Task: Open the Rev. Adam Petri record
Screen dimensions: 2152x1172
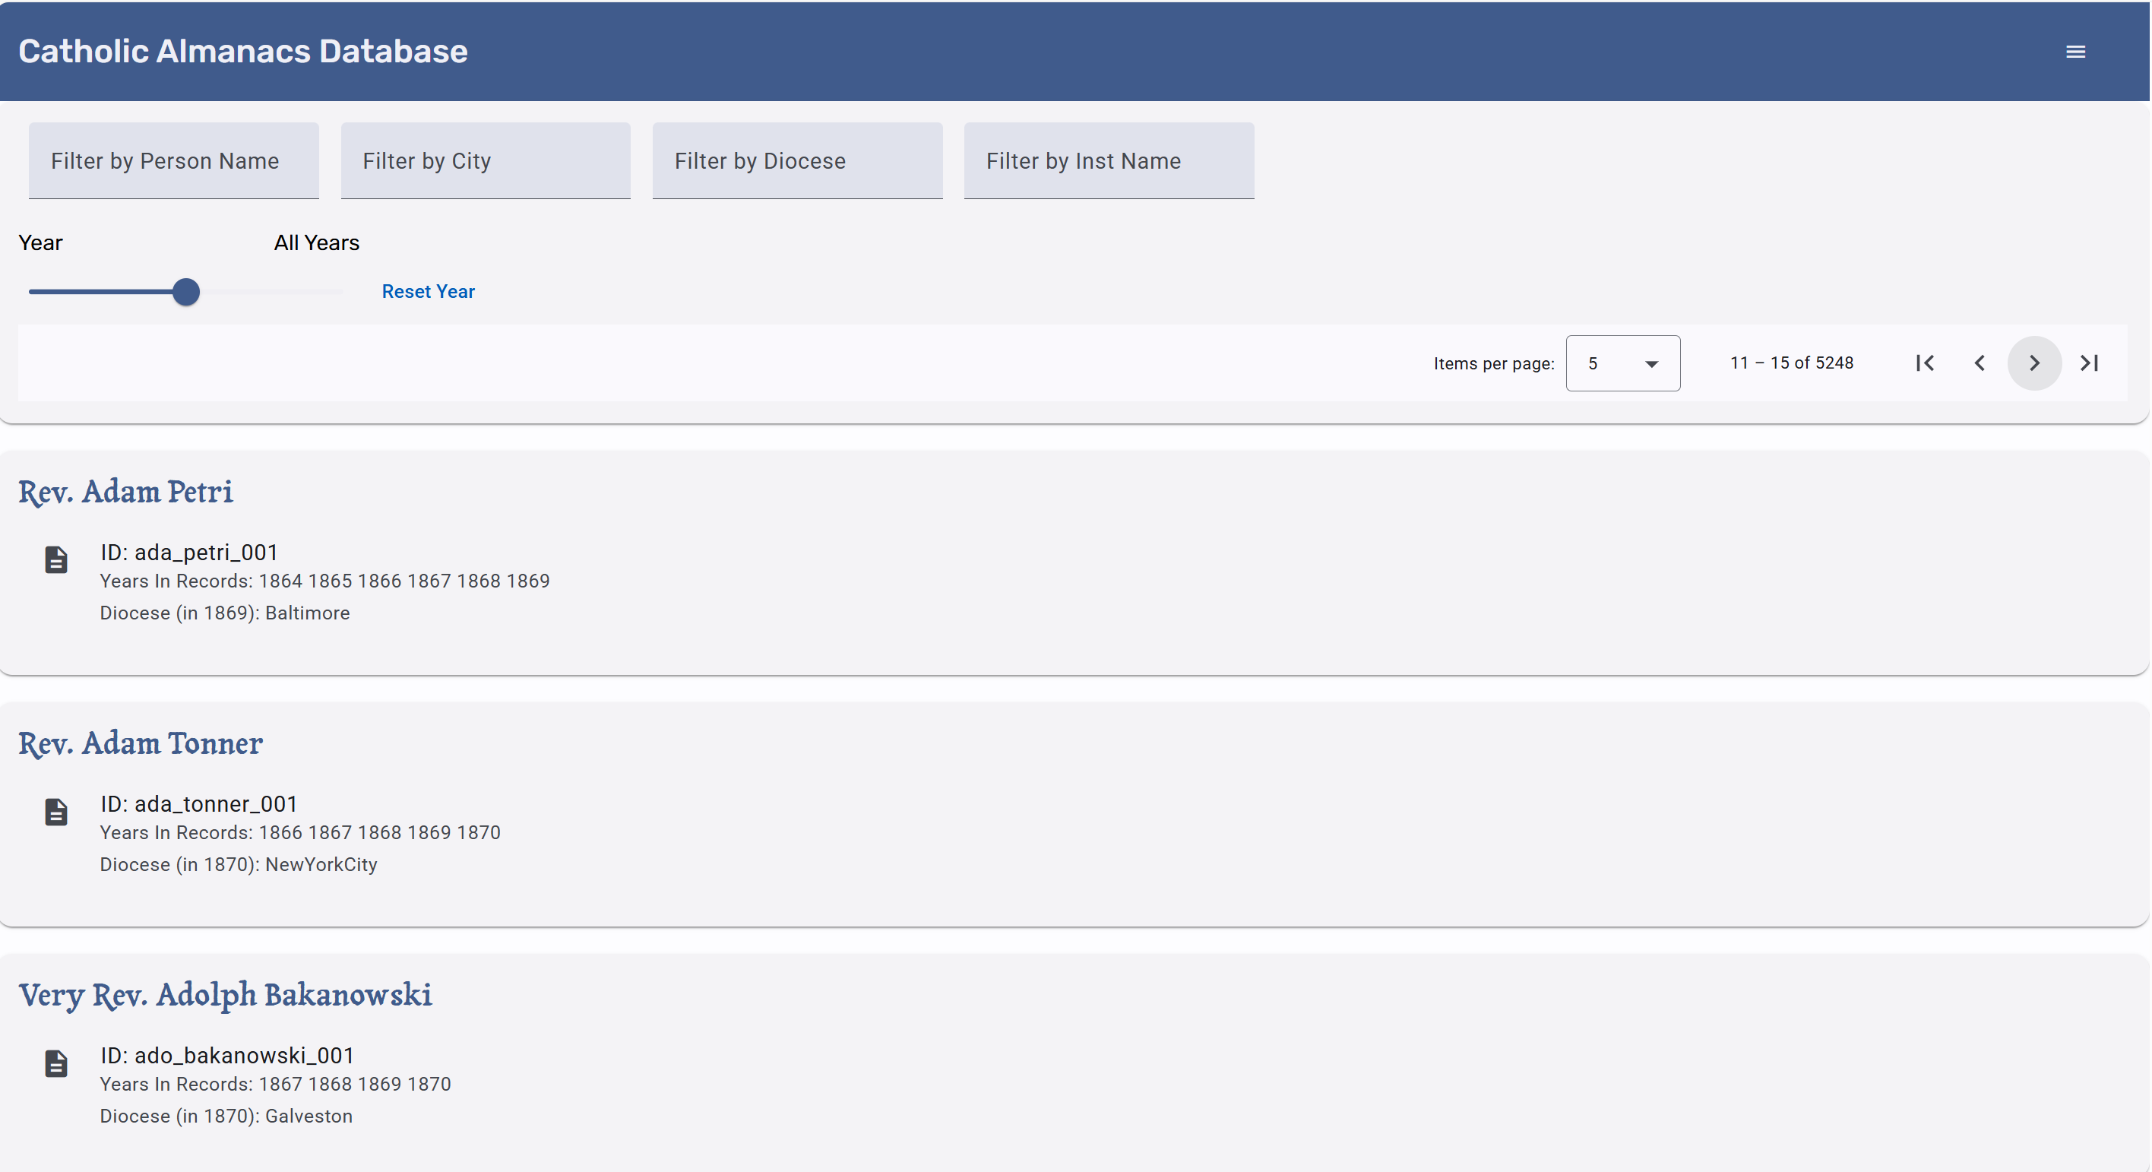Action: click(125, 491)
